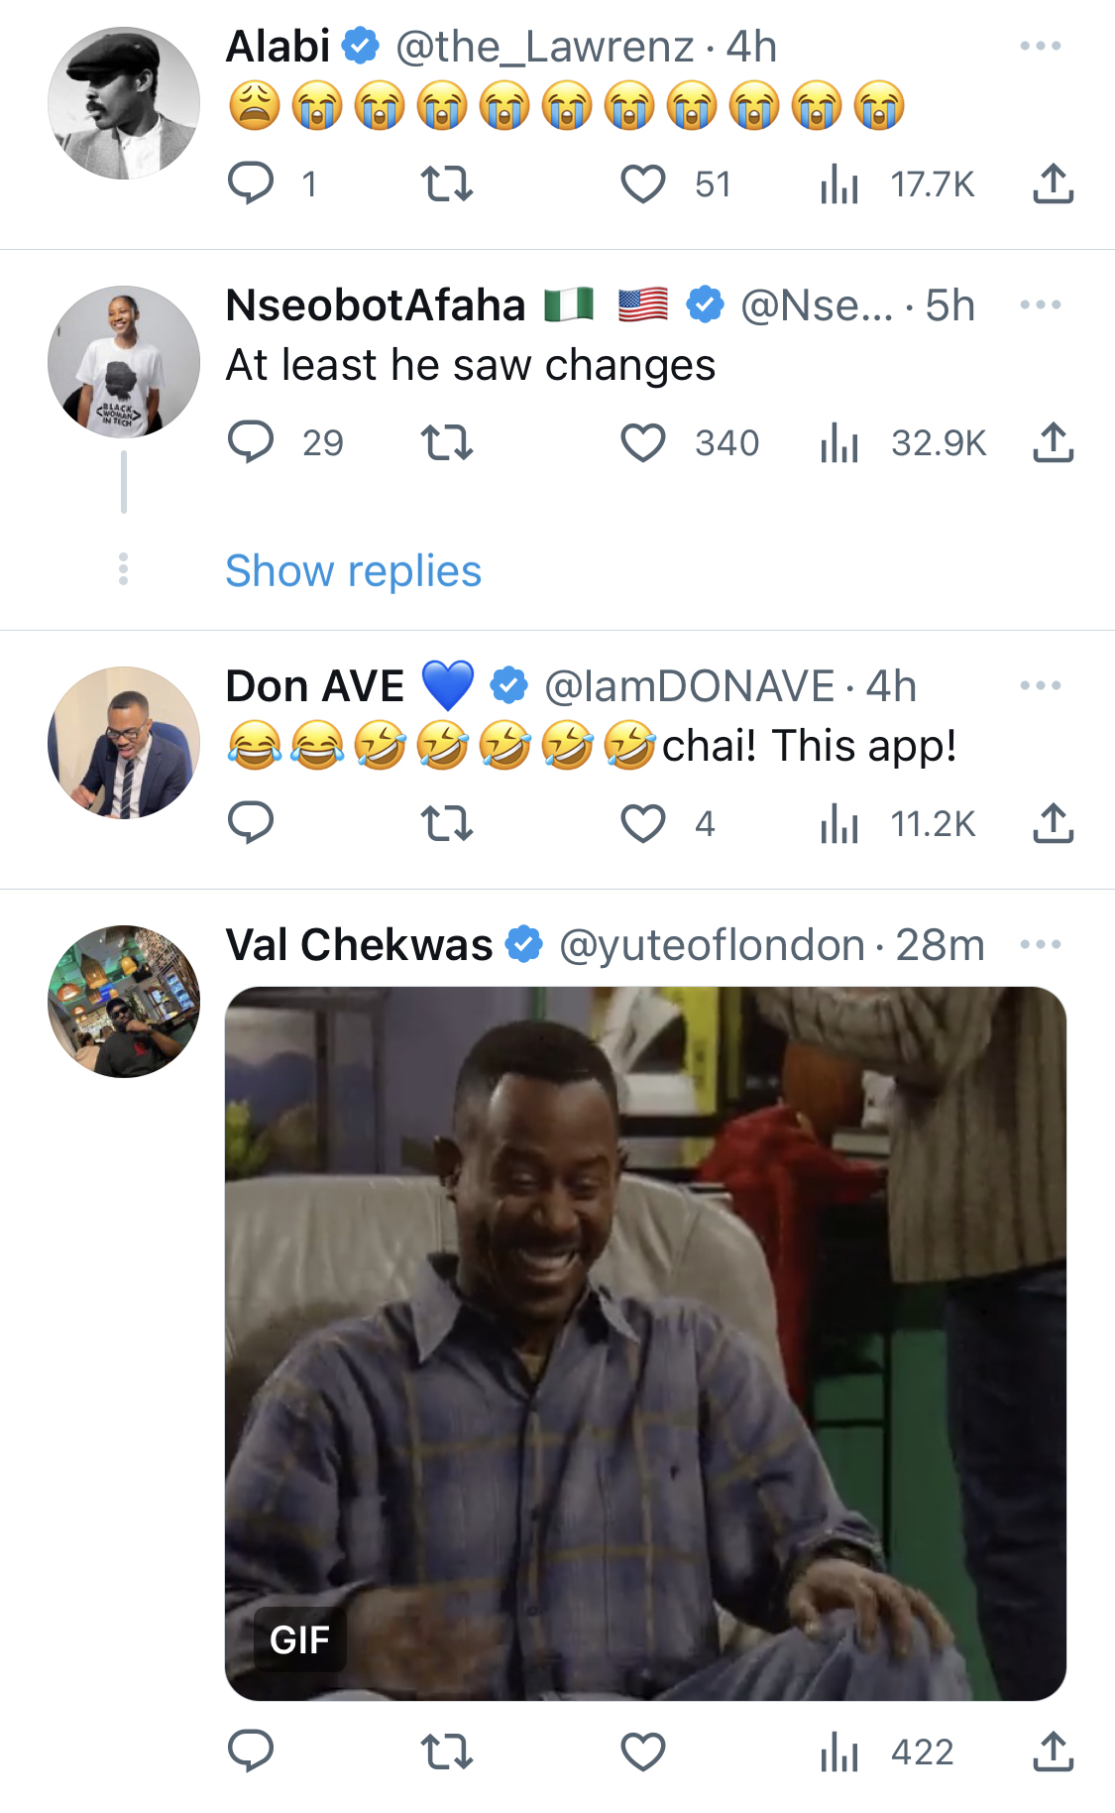This screenshot has height=1813, width=1115.
Task: Open reply on Don AVE's tweet
Action: click(251, 823)
